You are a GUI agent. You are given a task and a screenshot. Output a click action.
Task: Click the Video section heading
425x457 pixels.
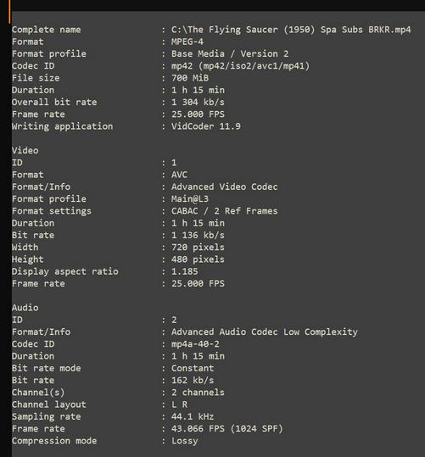point(25,150)
